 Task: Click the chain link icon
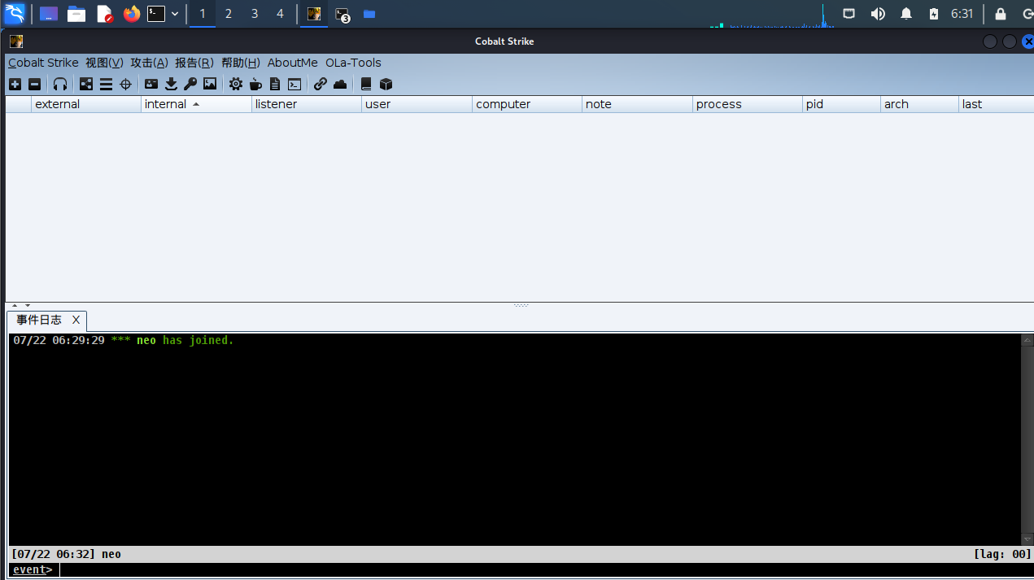[x=321, y=84]
